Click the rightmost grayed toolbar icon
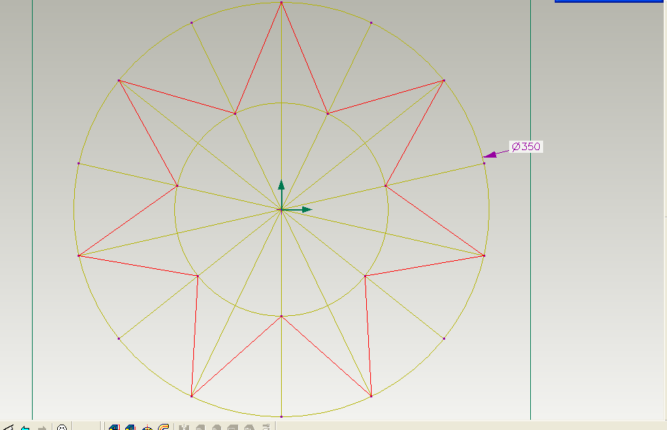667x430 pixels. coord(265,426)
